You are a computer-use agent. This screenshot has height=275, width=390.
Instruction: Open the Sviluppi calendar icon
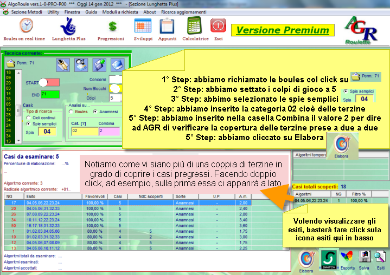(x=143, y=27)
